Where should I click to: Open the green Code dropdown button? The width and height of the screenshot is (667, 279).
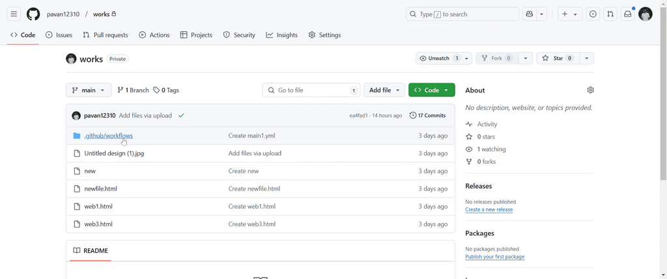pyautogui.click(x=431, y=90)
